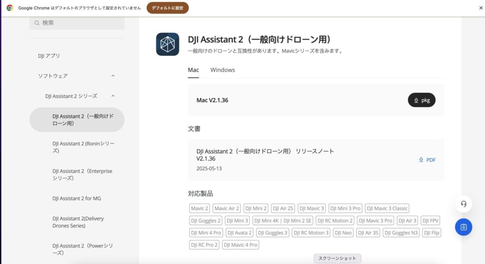Click the Google Chrome logo icon

[9, 8]
